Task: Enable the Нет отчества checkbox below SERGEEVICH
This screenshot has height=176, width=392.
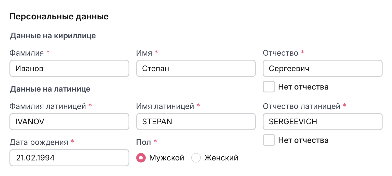Action: click(269, 140)
